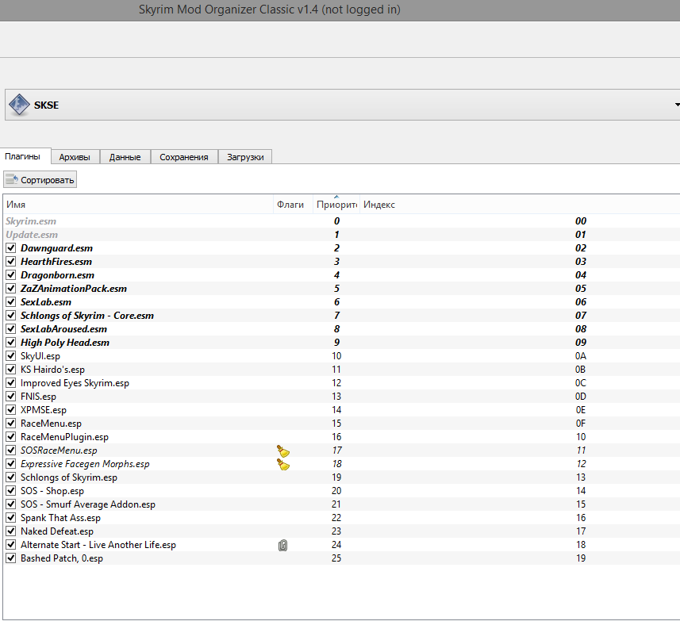
Task: Uncheck the Dawnguard.esm plugin checkbox
Action: 11,248
